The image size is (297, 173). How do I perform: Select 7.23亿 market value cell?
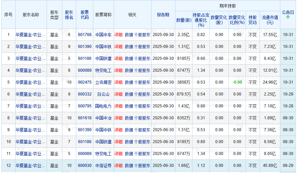(270, 47)
